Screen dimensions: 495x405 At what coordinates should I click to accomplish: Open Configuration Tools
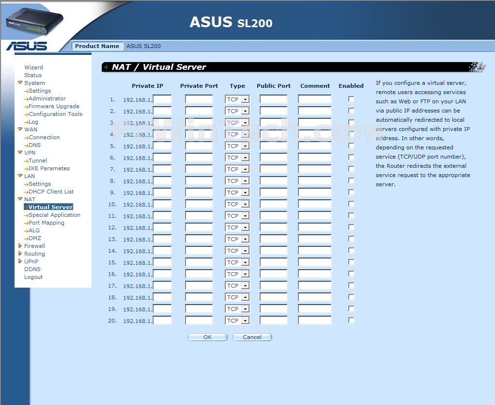coord(55,114)
